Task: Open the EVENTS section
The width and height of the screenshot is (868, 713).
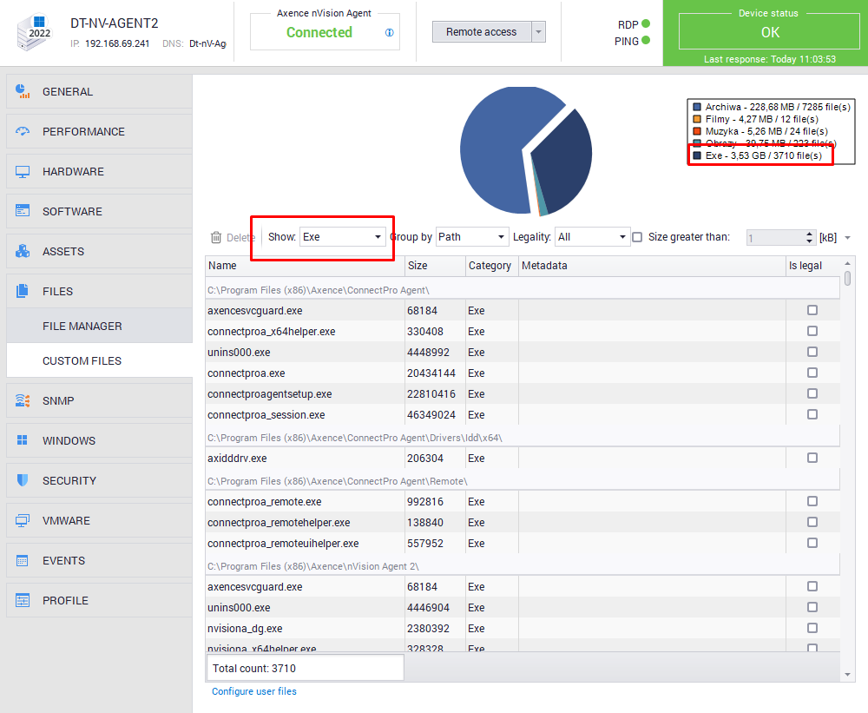Action: coord(99,561)
